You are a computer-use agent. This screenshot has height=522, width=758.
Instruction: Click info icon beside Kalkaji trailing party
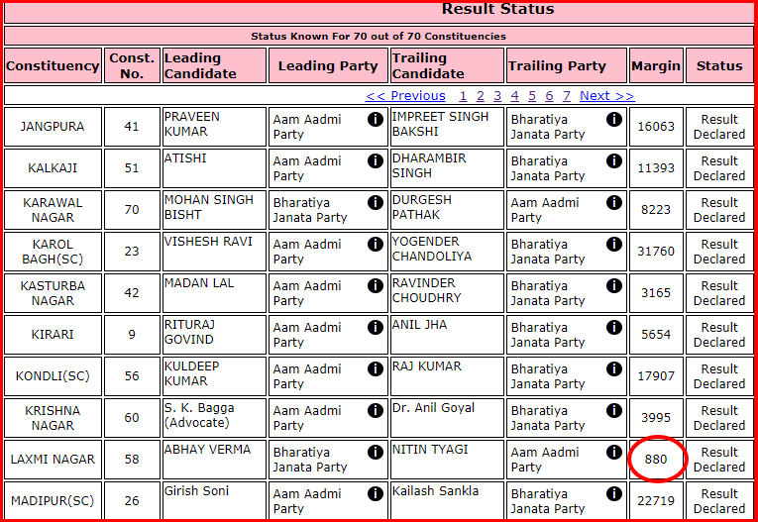[x=614, y=160]
